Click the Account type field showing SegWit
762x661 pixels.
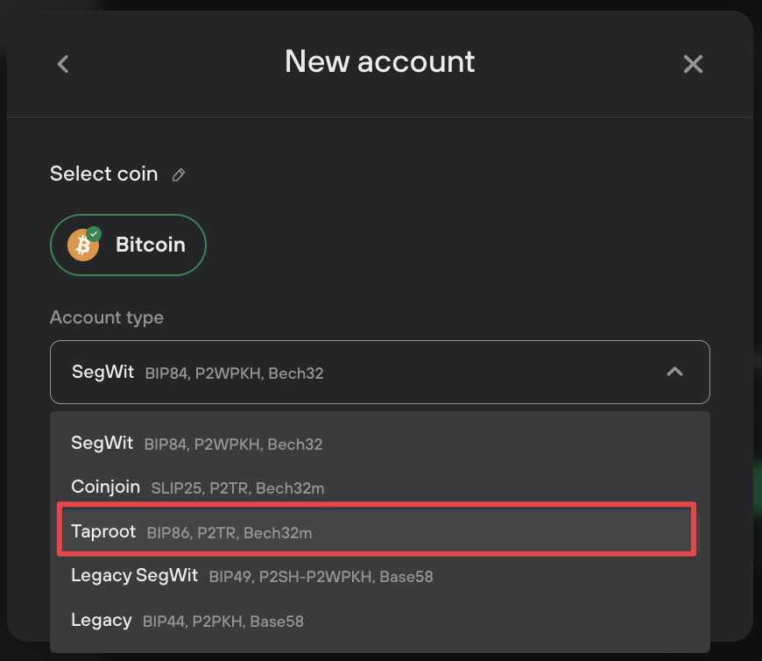pyautogui.click(x=380, y=372)
